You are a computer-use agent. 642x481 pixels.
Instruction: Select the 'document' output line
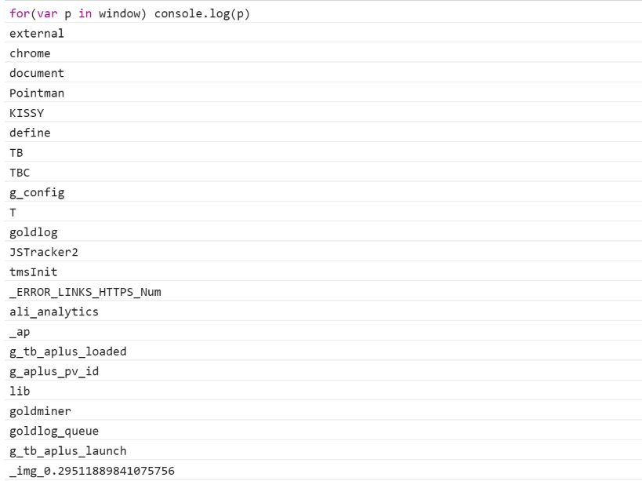pos(323,72)
